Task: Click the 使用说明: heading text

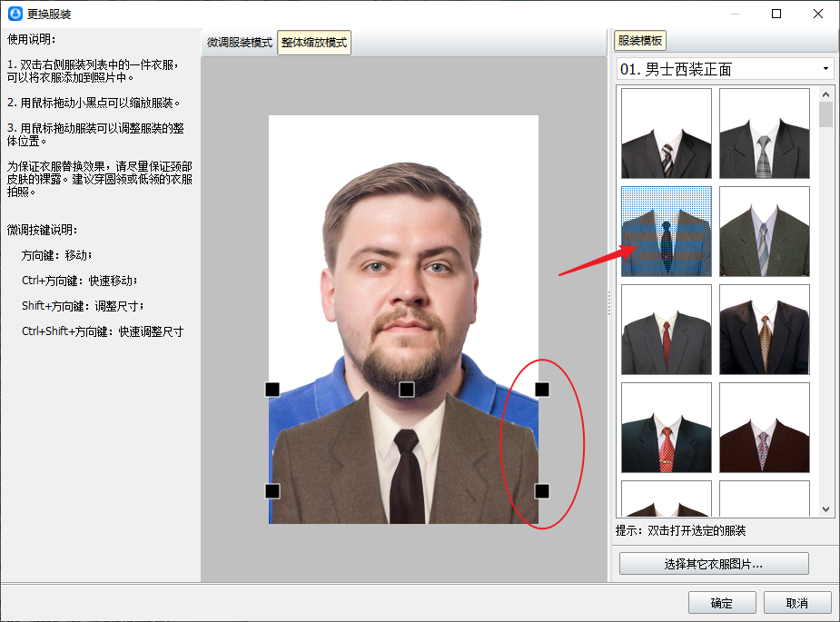Action: (x=32, y=39)
